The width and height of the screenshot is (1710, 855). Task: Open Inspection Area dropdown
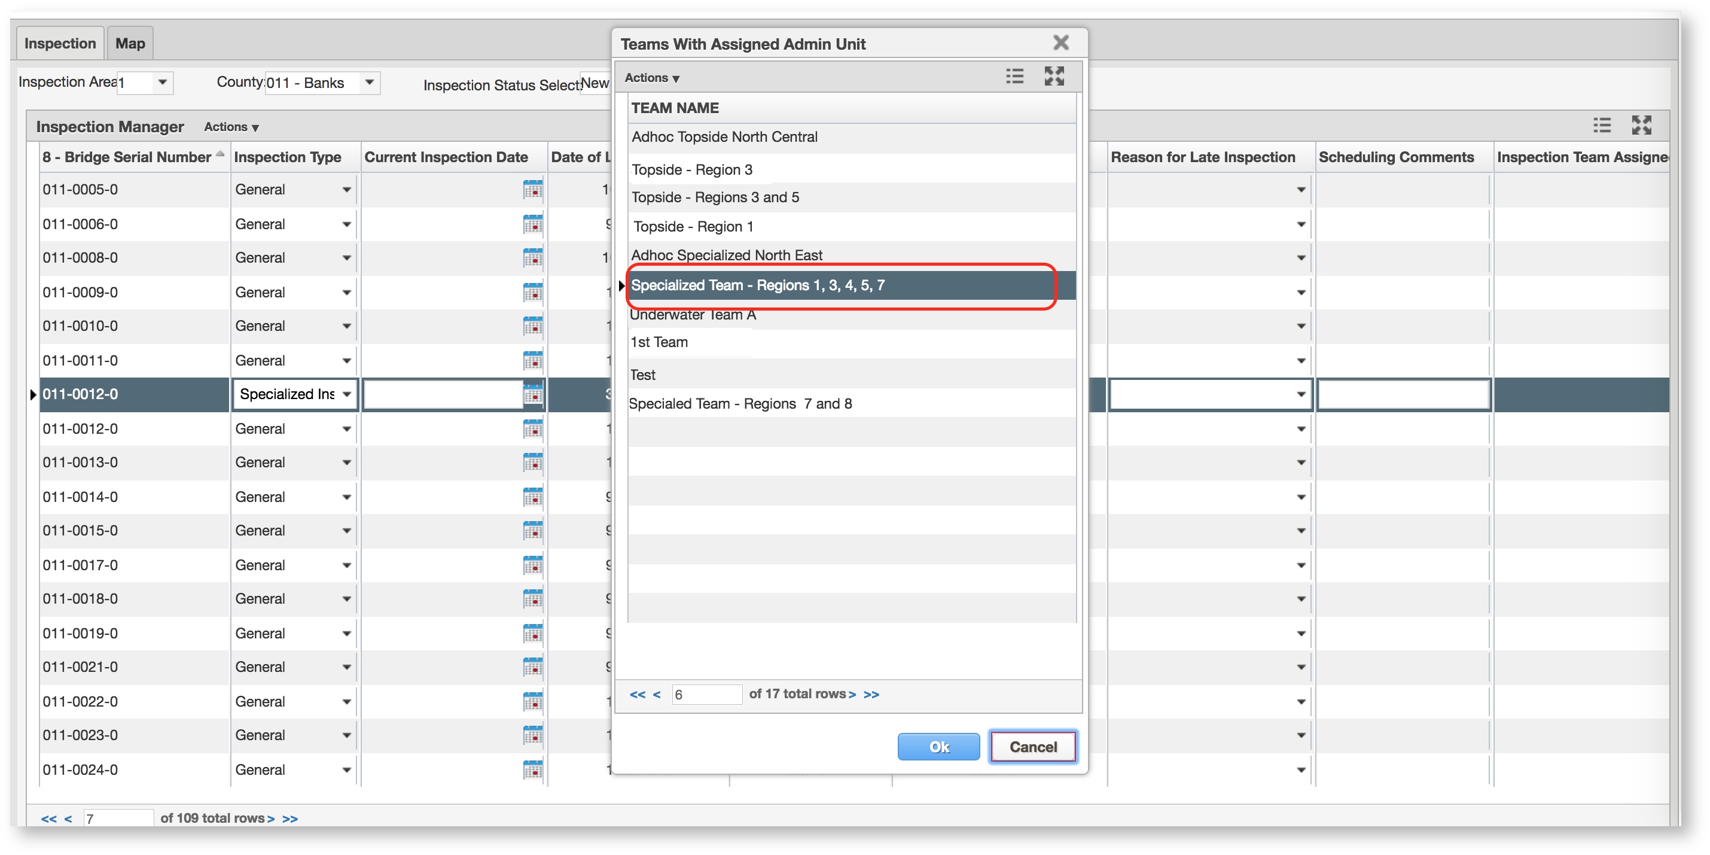(x=162, y=83)
